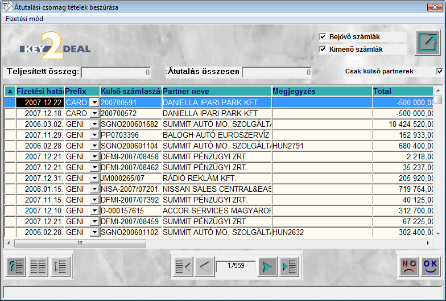
Task: Select NISSAN SALES CENTRAL&EAS cell
Action: pos(217,189)
